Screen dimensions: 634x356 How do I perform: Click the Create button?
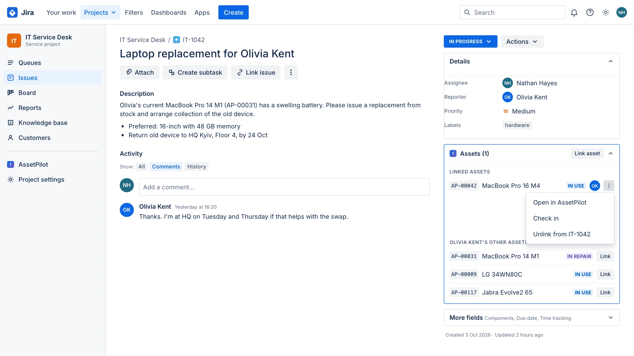[x=233, y=12]
